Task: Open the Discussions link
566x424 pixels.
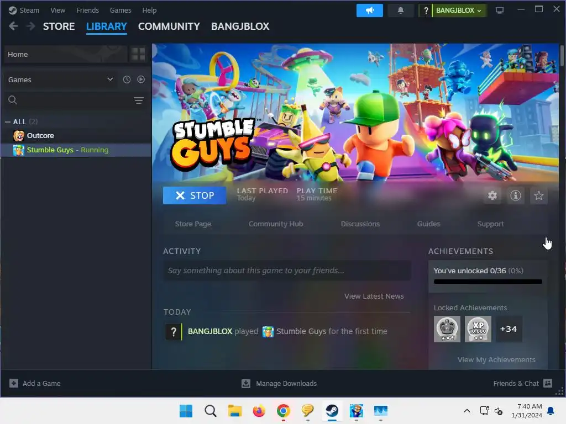Action: pos(360,224)
